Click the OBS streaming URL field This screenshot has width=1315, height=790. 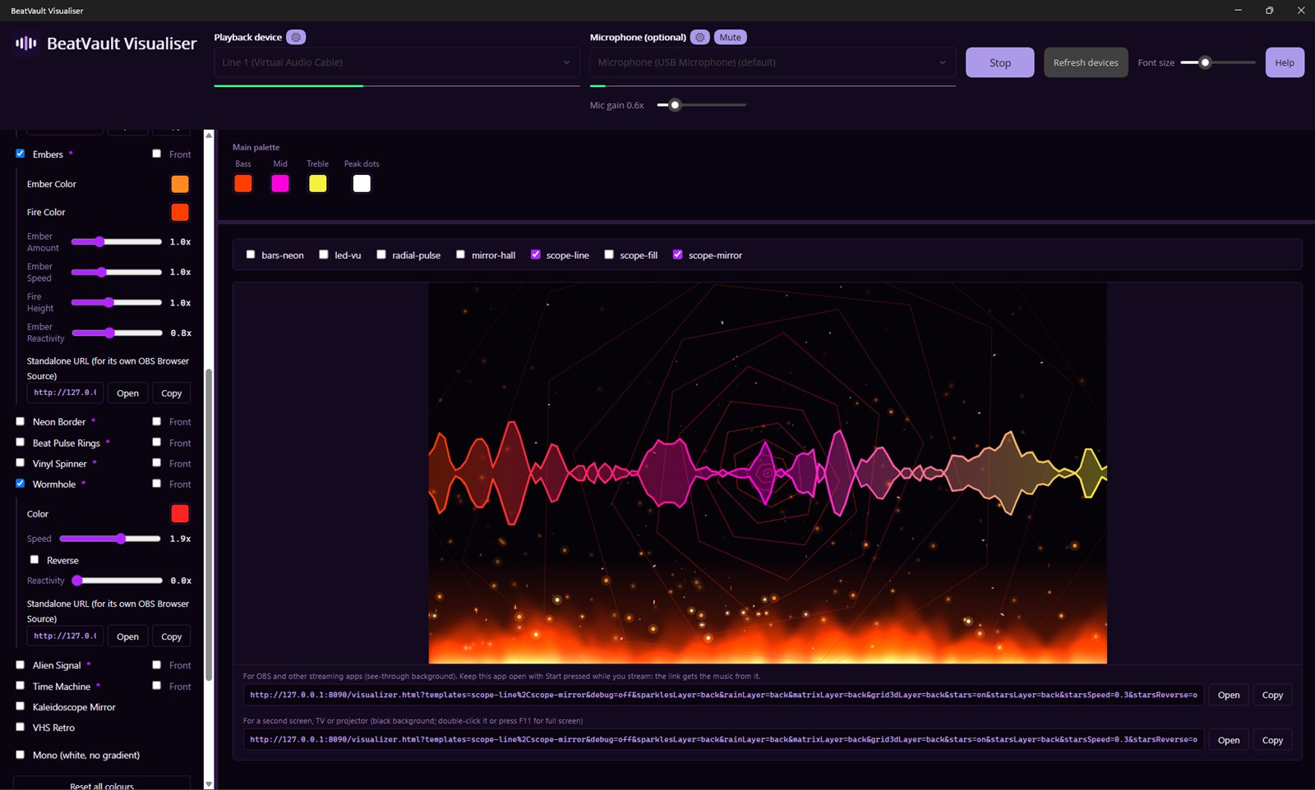(723, 695)
